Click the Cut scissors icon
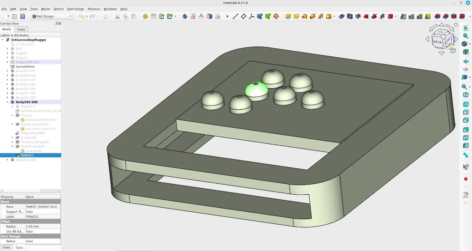 tap(118, 16)
